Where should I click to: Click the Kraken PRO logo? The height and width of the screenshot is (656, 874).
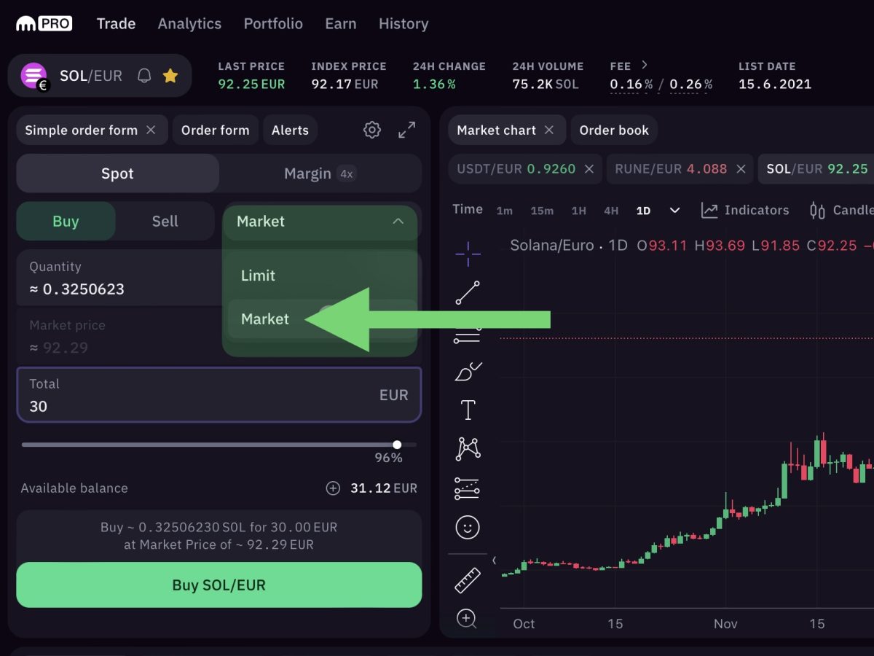click(44, 23)
